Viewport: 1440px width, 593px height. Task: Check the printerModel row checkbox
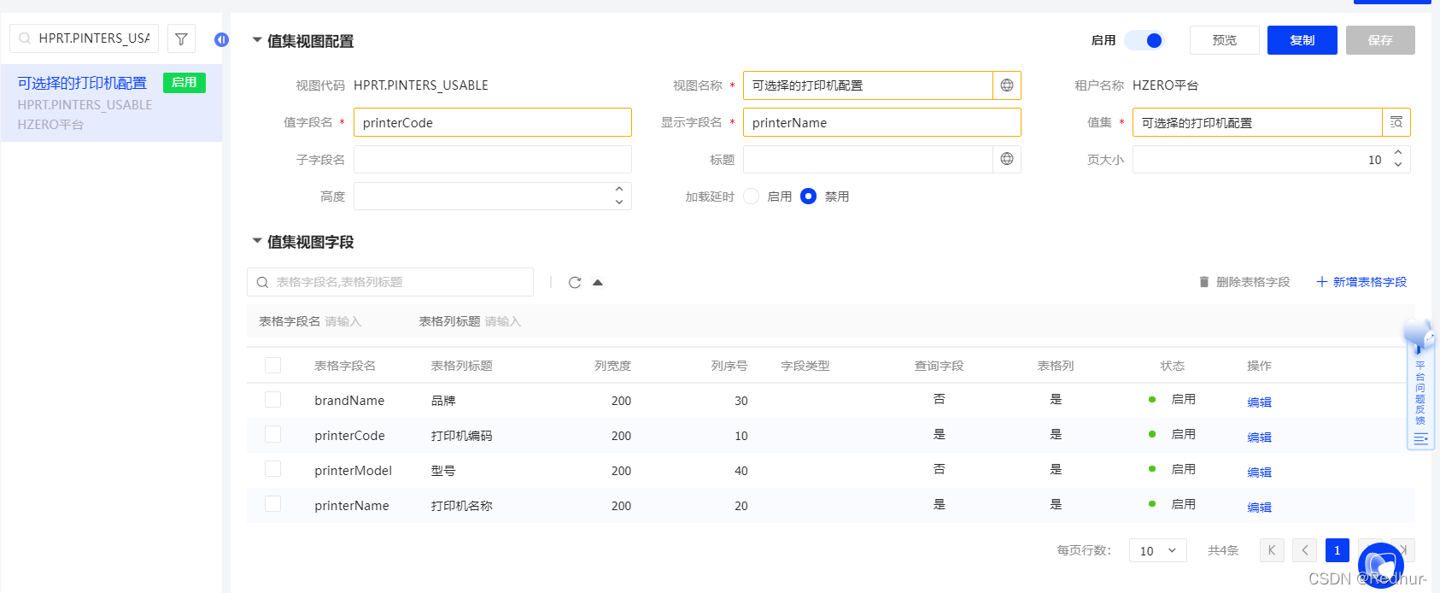tap(272, 468)
